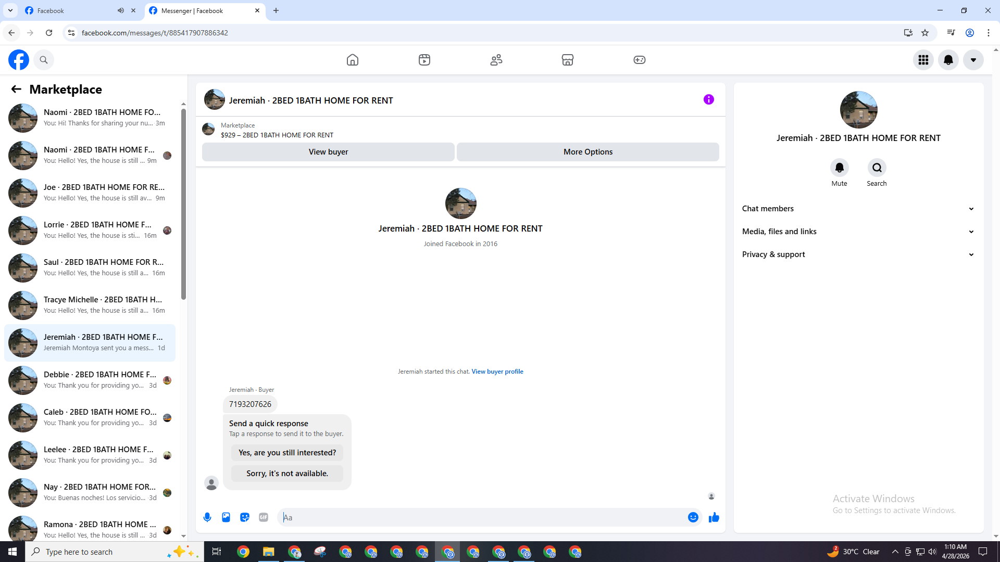Image resolution: width=1000 pixels, height=562 pixels.
Task: Open the Gaming controller icon
Action: pos(640,60)
